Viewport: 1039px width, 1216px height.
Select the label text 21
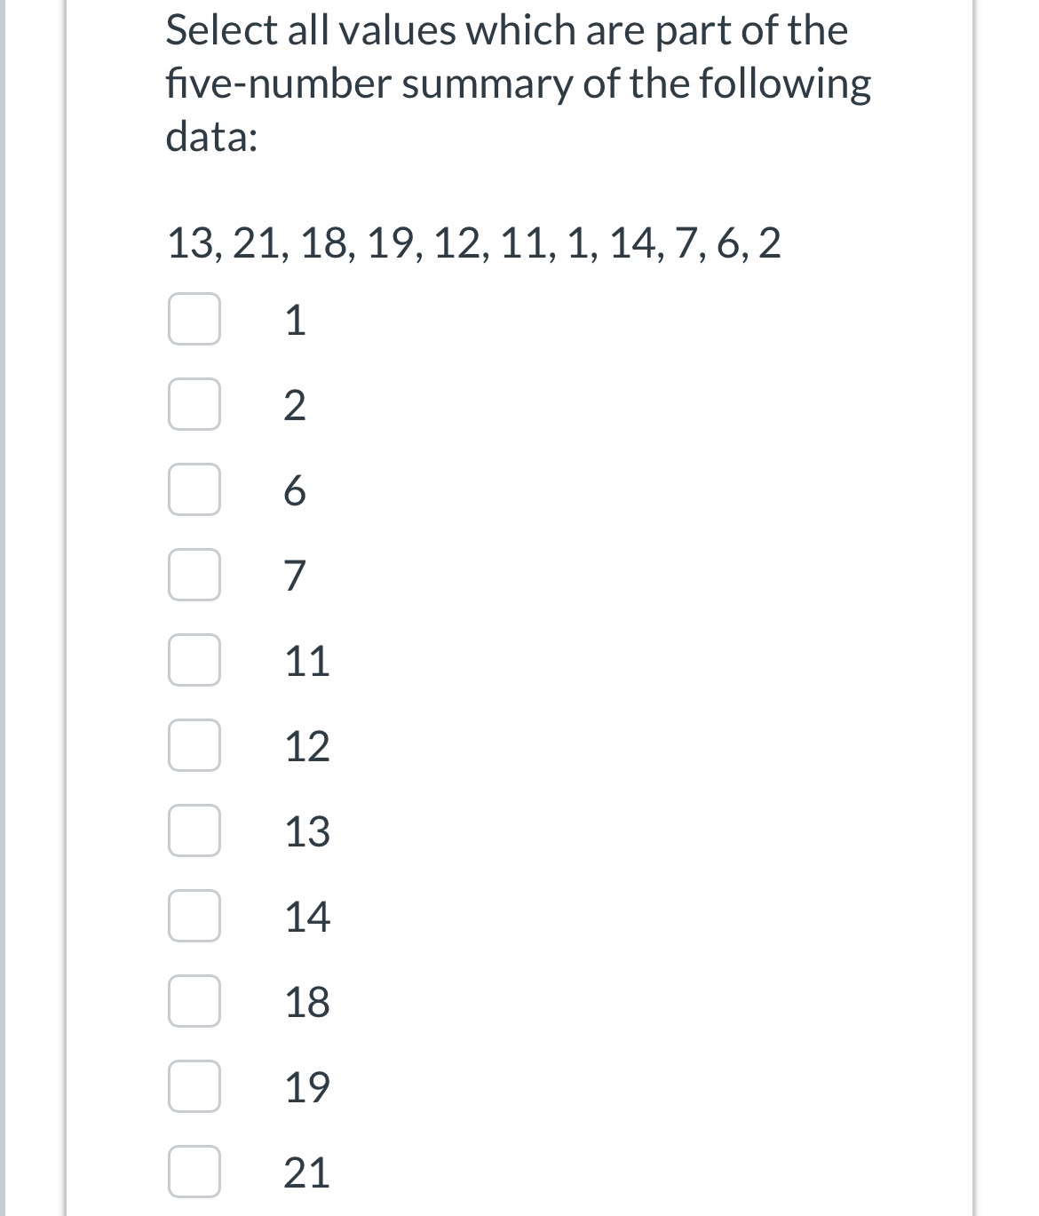point(305,1172)
